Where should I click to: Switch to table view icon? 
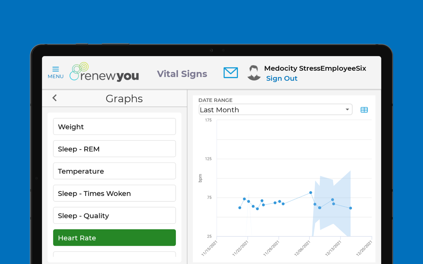pyautogui.click(x=364, y=110)
